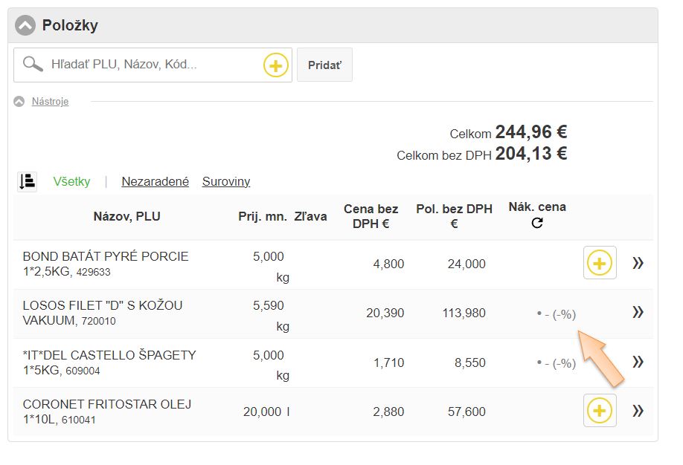The image size is (683, 465).
Task: Click the Názov, PLU column header
Action: 126,217
